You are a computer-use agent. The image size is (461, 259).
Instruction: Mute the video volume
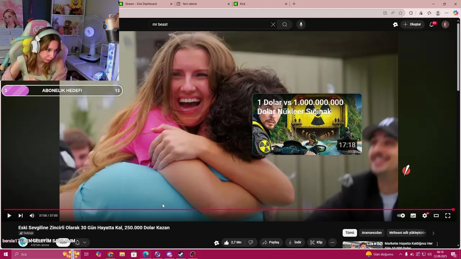coord(32,215)
